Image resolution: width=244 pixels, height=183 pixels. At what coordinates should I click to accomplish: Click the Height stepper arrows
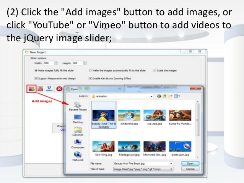click(x=85, y=63)
